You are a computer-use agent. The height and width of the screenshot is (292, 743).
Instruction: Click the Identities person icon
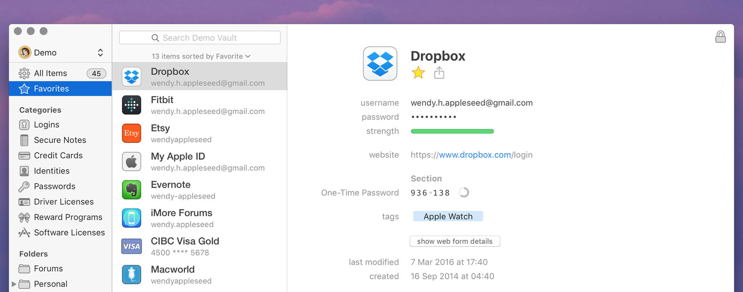pos(24,171)
